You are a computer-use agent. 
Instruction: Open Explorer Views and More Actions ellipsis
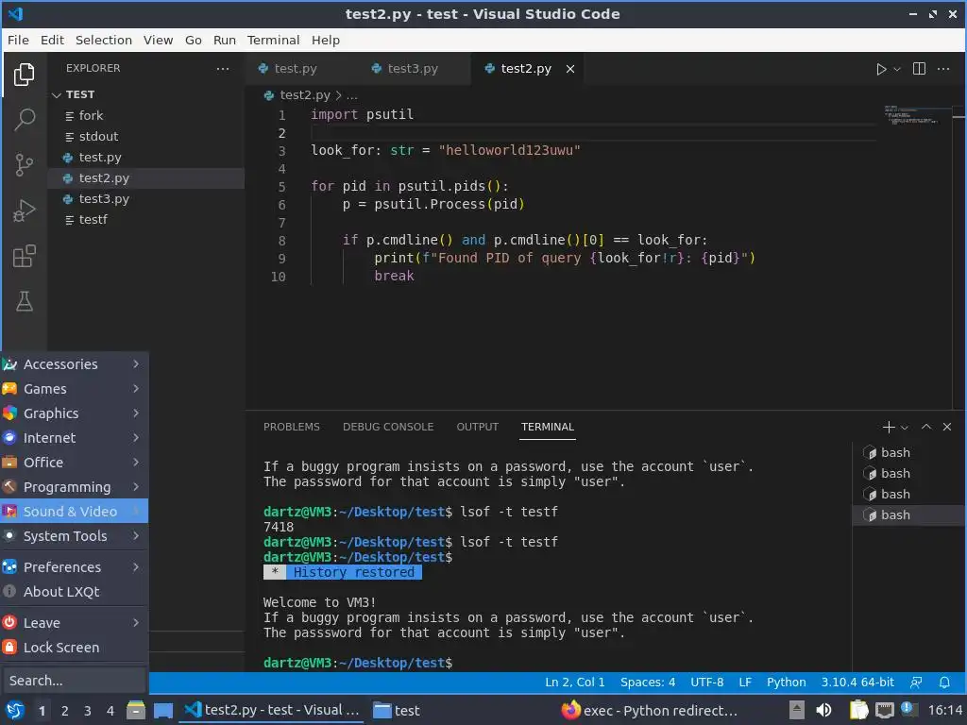click(x=223, y=68)
